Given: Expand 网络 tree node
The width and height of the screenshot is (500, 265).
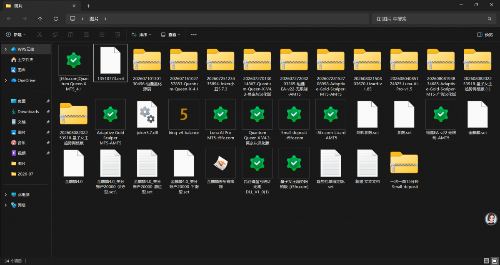Looking at the screenshot, I should 5,205.
